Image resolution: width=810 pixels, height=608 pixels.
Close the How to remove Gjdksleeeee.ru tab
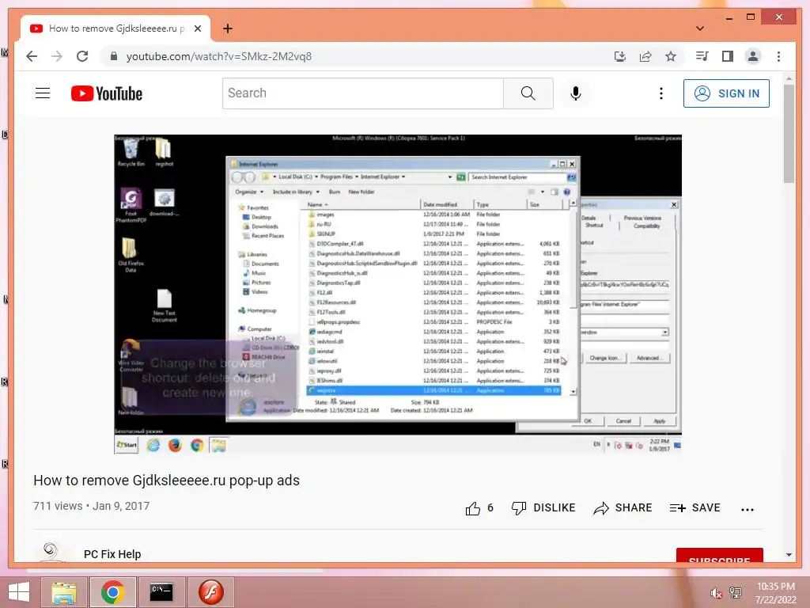point(197,28)
